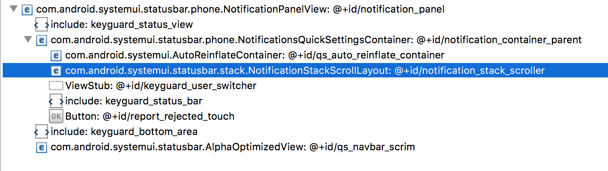Click the OK button icon for report_rejected_touch
The width and height of the screenshot is (608, 171).
coord(56,117)
